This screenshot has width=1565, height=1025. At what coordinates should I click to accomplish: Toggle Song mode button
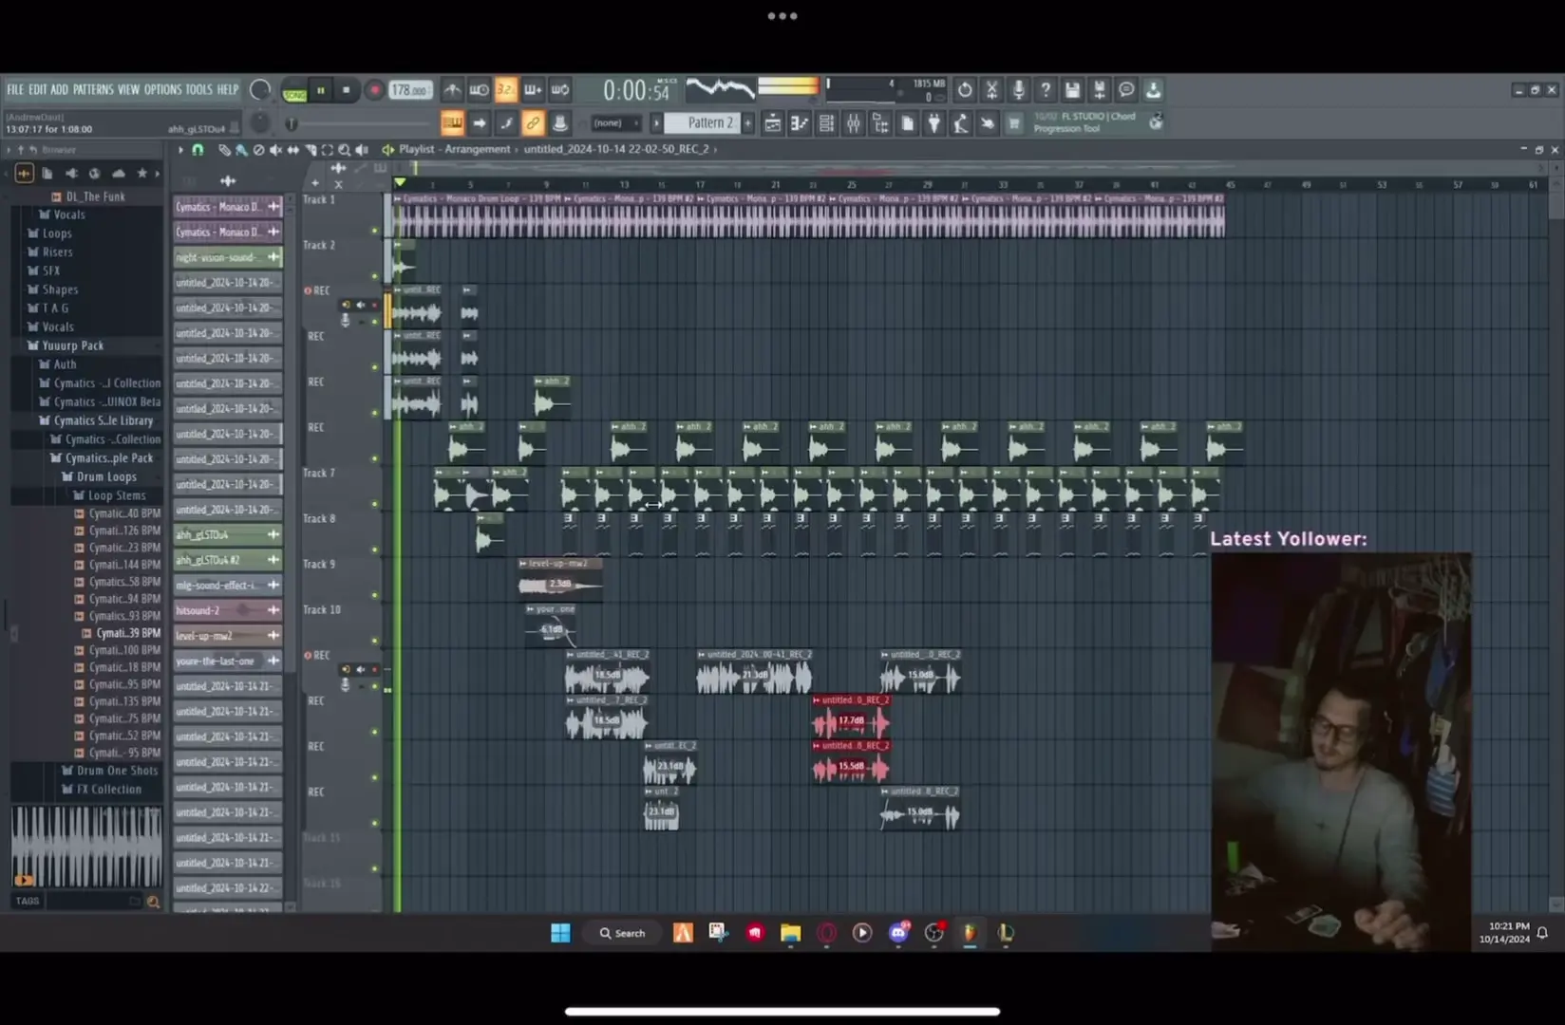[294, 91]
